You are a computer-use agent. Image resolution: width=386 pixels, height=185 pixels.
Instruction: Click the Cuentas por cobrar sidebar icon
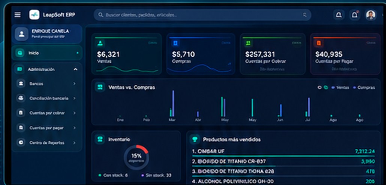click(21, 113)
